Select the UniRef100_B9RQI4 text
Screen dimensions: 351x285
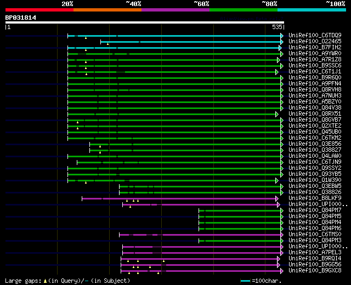[x=315, y=259]
